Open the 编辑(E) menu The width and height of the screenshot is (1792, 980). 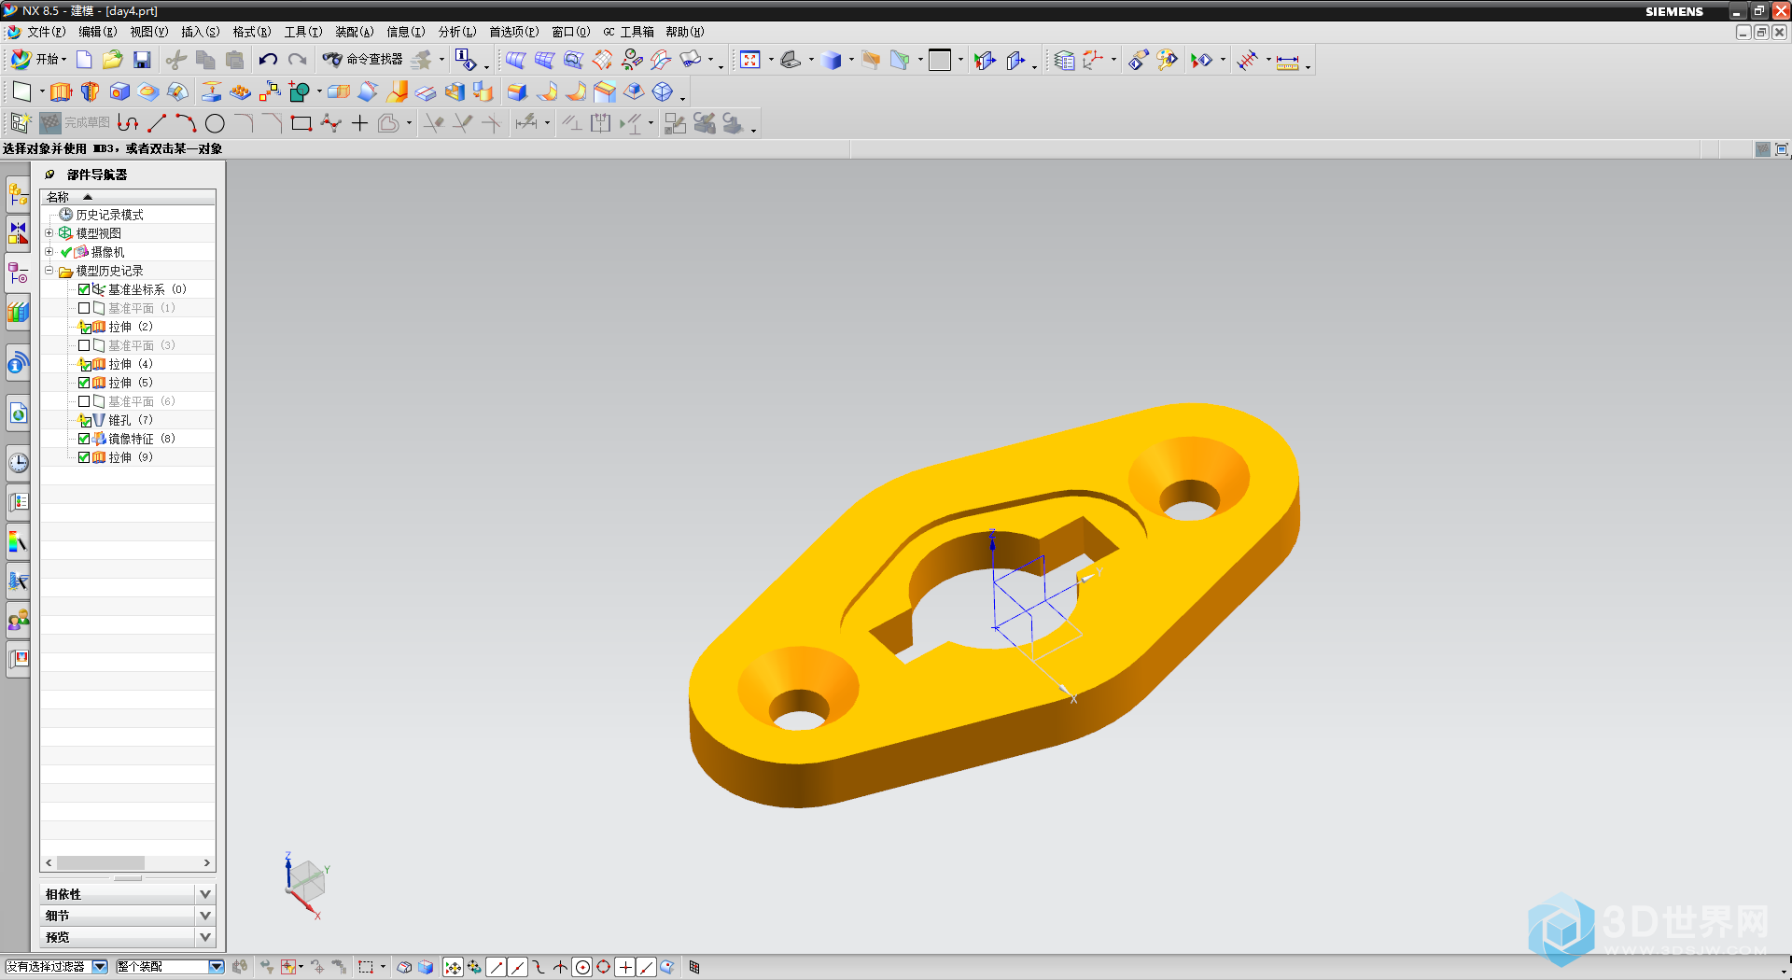(97, 32)
